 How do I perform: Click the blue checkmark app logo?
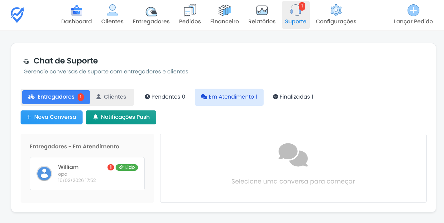(x=17, y=15)
